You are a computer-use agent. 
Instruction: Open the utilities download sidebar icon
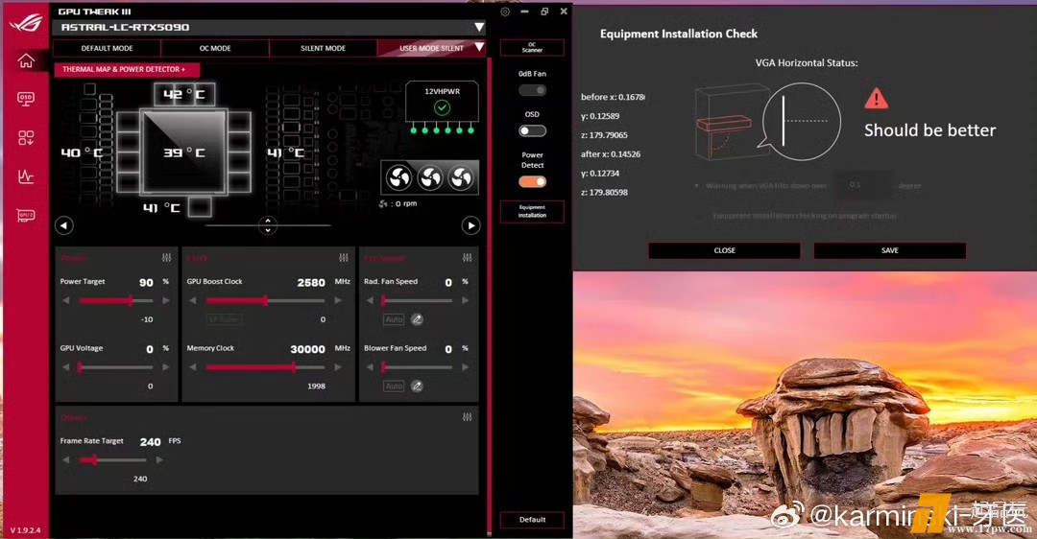click(x=26, y=137)
